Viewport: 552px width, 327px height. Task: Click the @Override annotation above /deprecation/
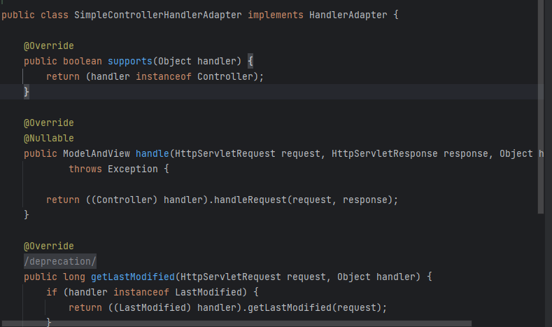click(48, 246)
